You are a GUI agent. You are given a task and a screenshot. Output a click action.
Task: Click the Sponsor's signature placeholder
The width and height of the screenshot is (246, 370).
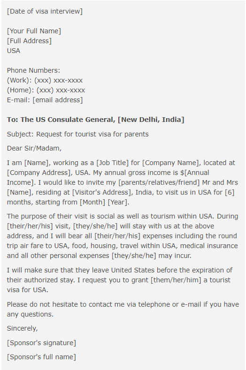point(41,343)
